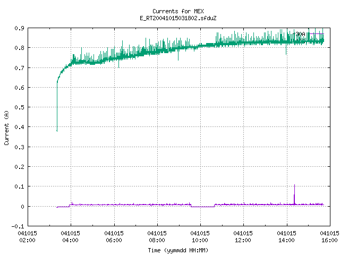Click the purple legend line sample
This screenshot has height=255, width=340.
coord(317,34)
